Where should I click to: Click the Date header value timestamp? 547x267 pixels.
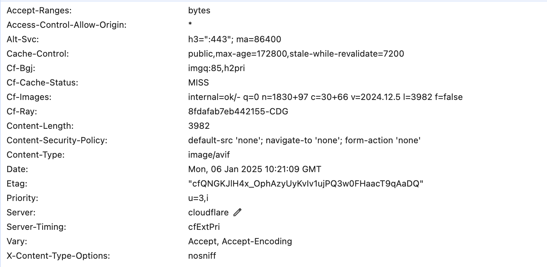tap(254, 169)
